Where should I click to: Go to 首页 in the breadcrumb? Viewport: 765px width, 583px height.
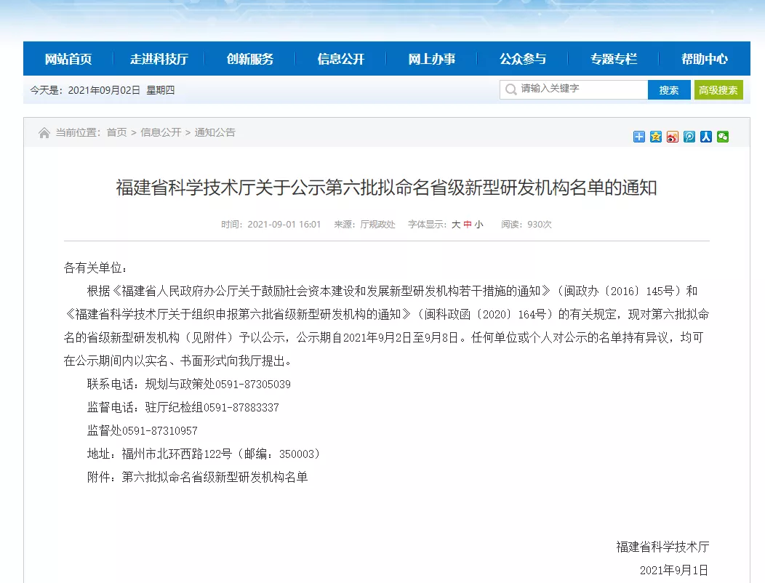[x=116, y=133]
